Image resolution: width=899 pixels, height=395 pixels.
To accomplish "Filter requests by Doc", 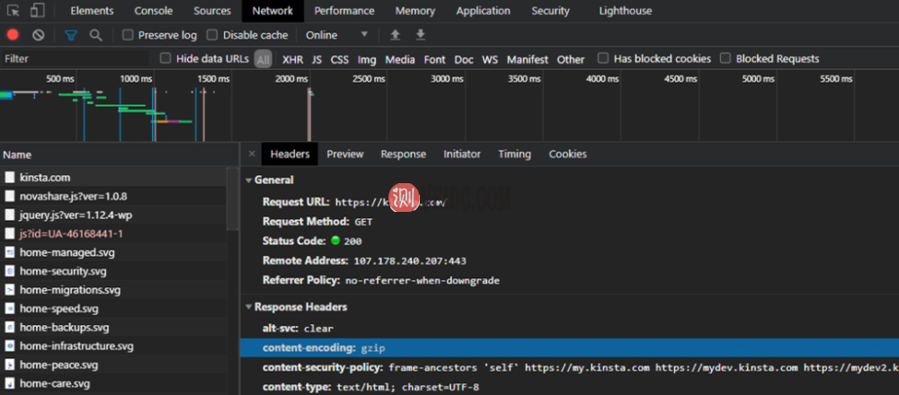I will click(464, 59).
